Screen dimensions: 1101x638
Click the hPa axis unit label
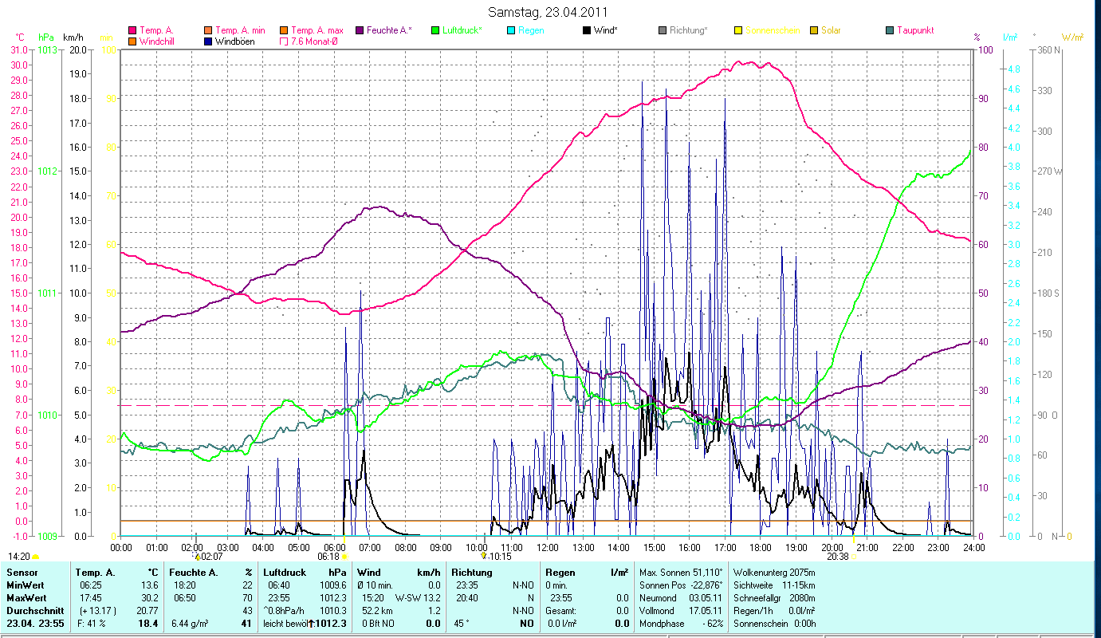45,37
